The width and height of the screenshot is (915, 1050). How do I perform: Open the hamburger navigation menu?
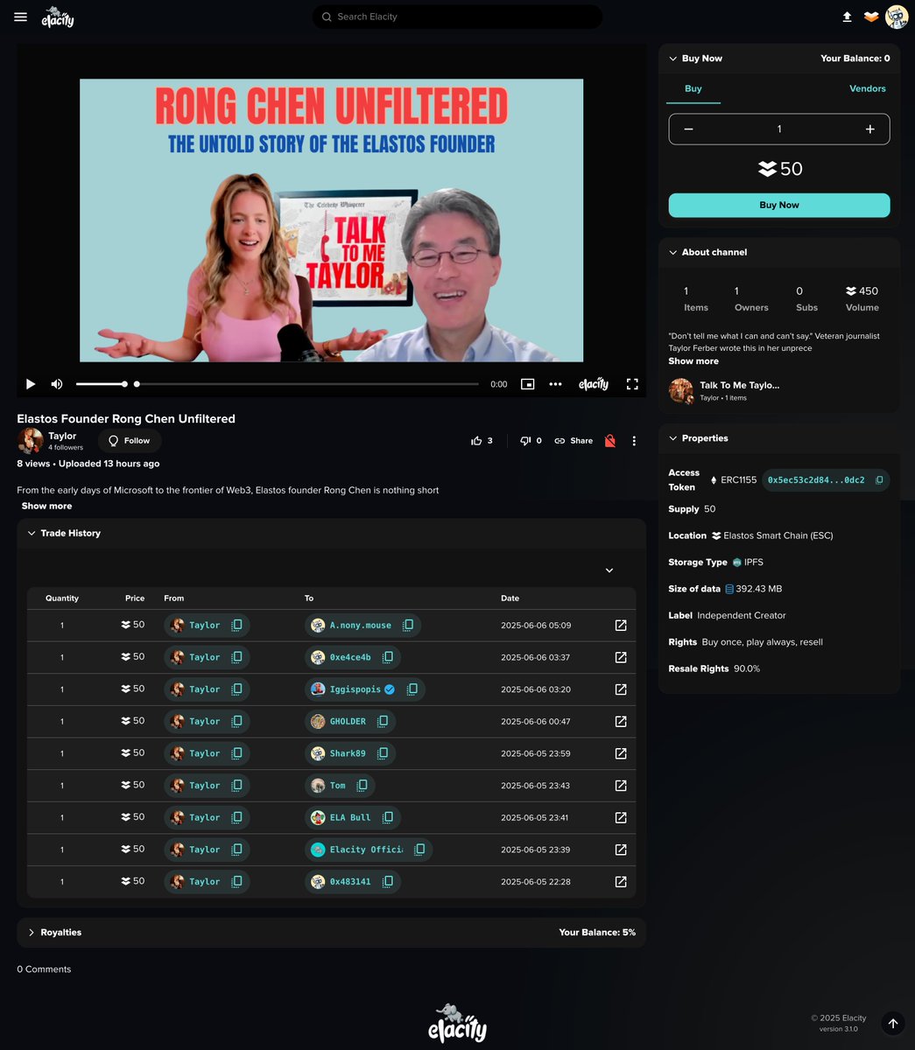point(21,17)
